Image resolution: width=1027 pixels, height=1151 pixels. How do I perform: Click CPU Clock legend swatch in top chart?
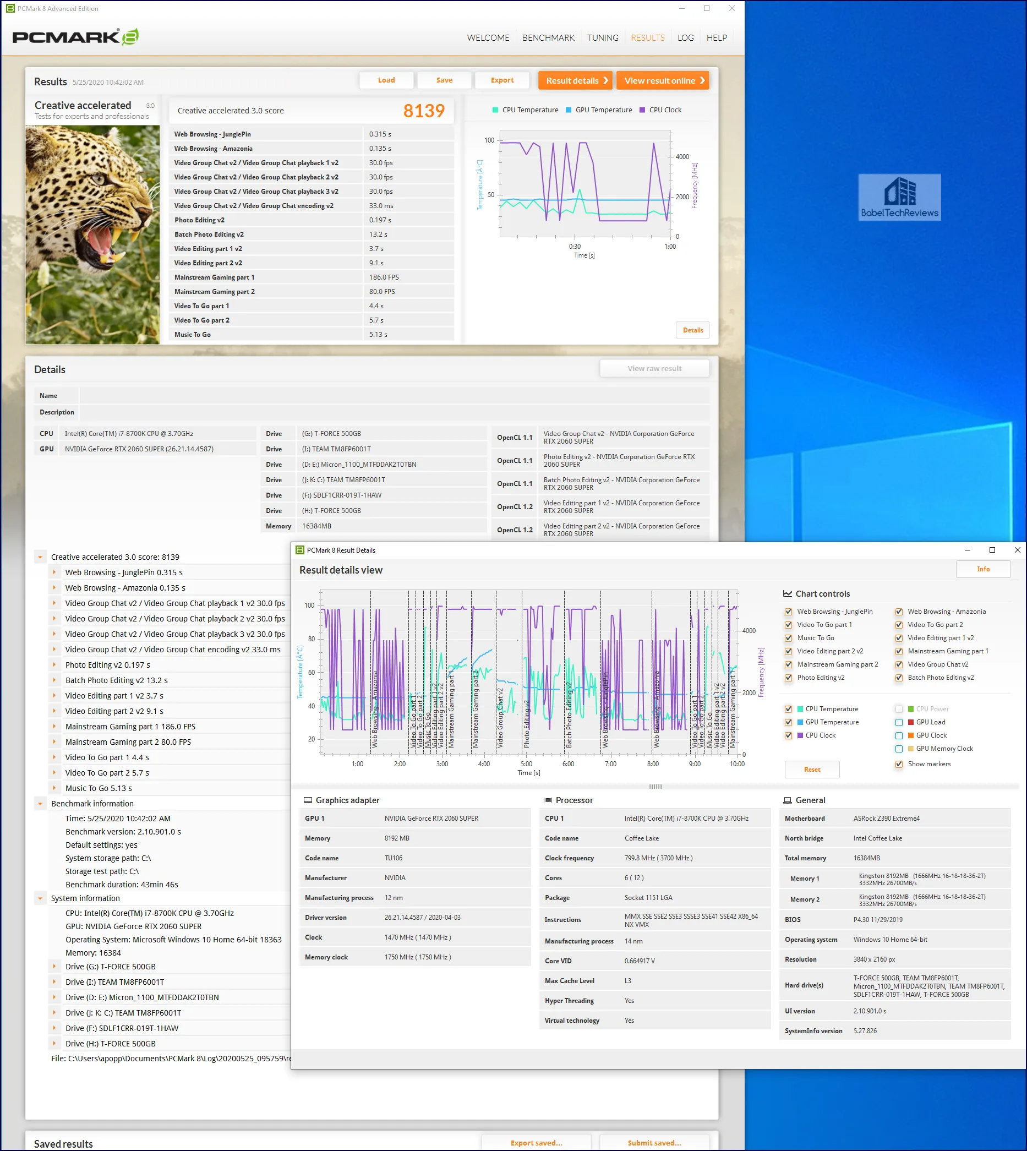(642, 110)
